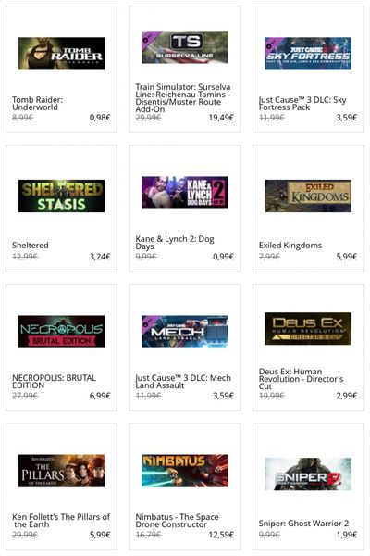This screenshot has width=370, height=556.
Task: Open the Tomb Raider: Underworld title link
Action: point(38,103)
